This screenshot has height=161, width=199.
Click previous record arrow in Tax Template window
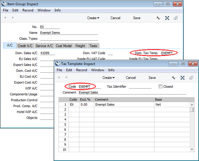tap(59, 77)
